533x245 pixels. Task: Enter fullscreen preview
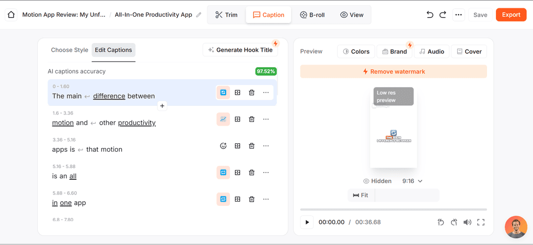[x=481, y=222]
